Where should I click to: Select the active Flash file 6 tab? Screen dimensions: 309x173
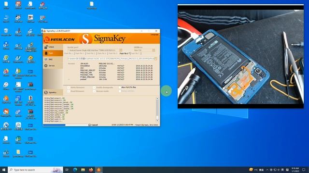pyautogui.click(x=124, y=53)
